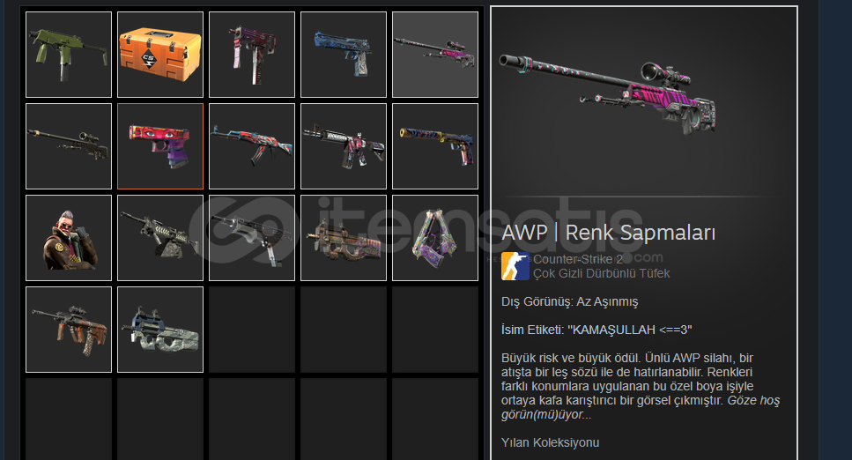Select the red Glock pistol with eyes
This screenshot has height=460, width=852.
(160, 146)
